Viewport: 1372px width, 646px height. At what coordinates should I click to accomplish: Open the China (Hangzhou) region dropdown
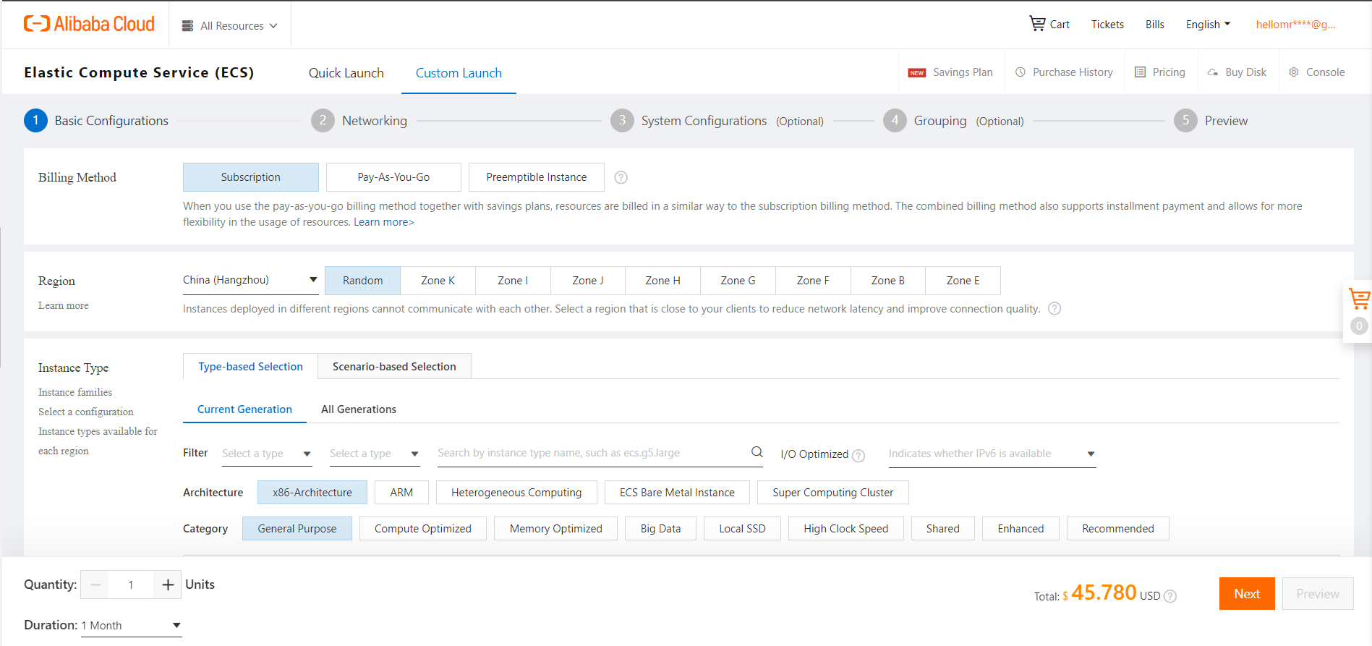click(x=250, y=280)
